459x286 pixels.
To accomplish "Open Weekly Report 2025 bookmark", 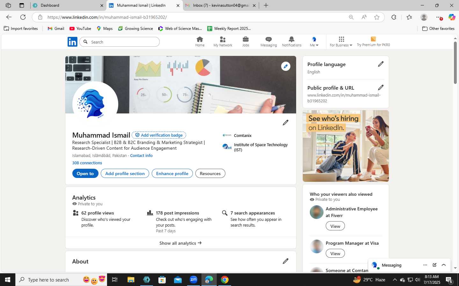I will (x=229, y=29).
